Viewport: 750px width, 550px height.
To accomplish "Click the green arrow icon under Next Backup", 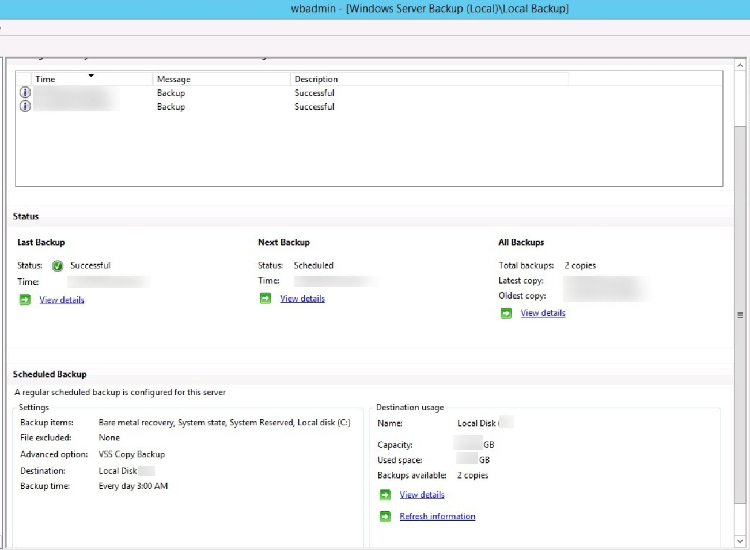I will click(x=266, y=298).
